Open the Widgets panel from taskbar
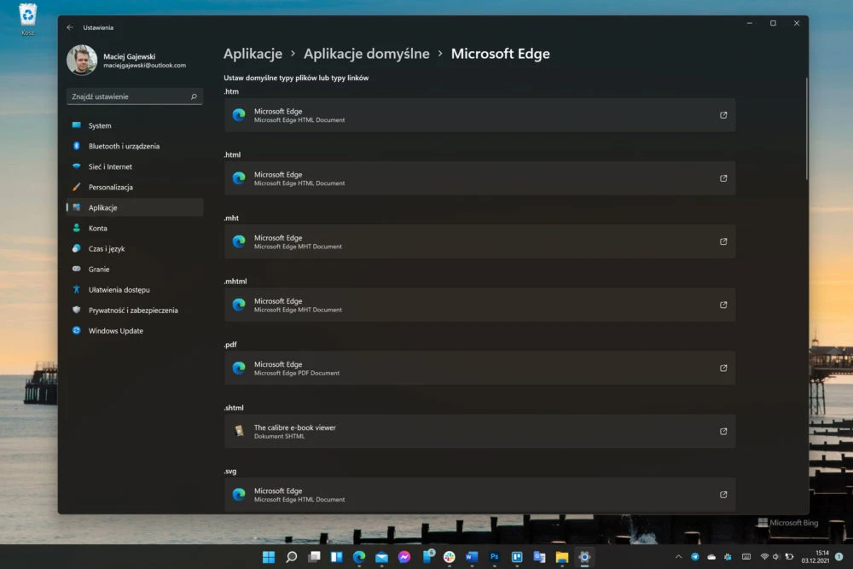Image resolution: width=853 pixels, height=569 pixels. [x=337, y=557]
